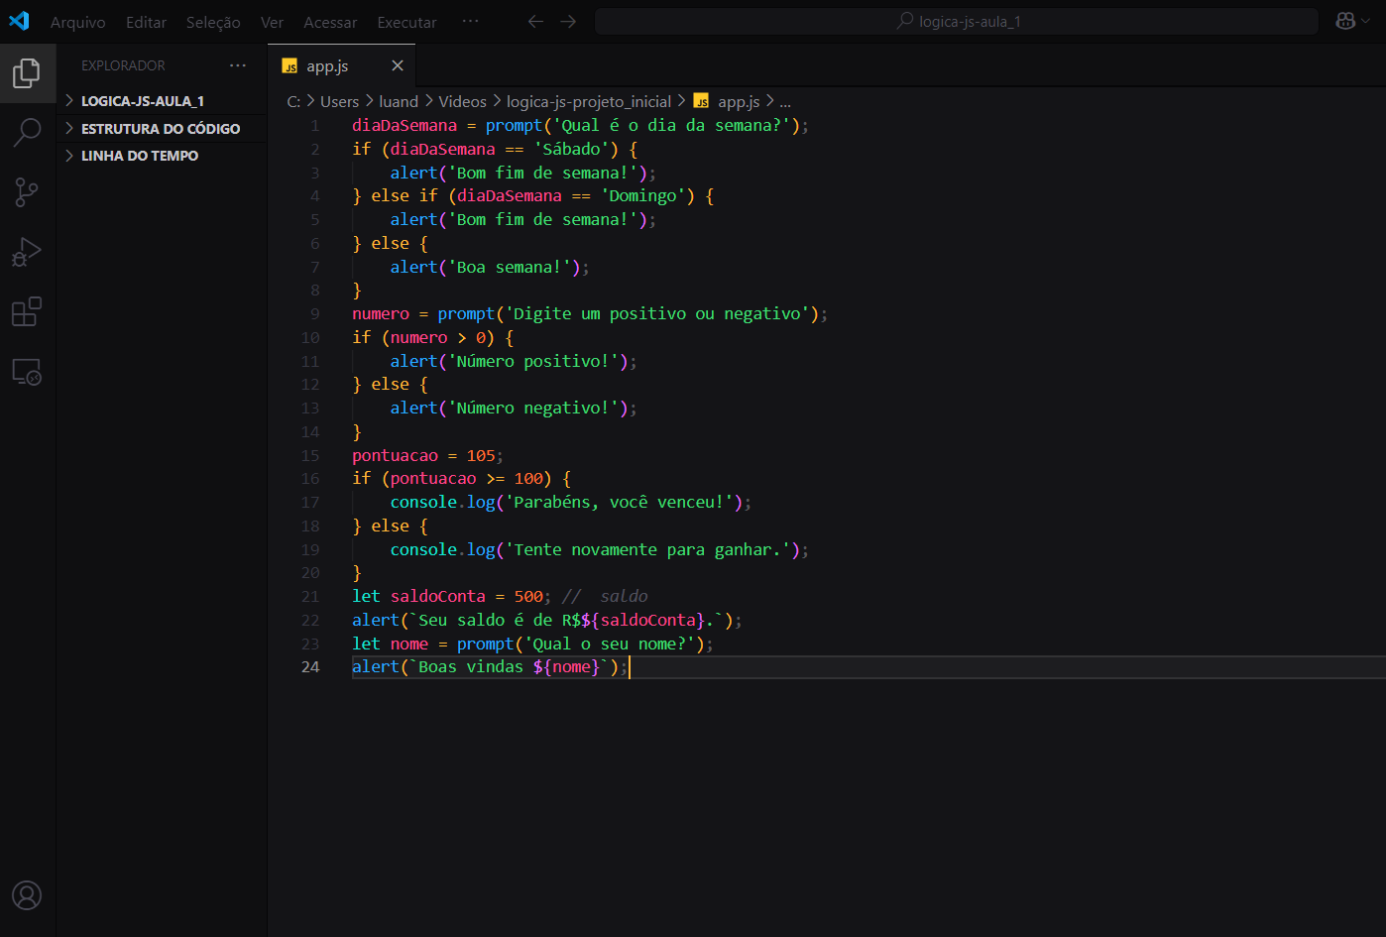The width and height of the screenshot is (1386, 937).
Task: Open the Editar menu
Action: [x=146, y=22]
